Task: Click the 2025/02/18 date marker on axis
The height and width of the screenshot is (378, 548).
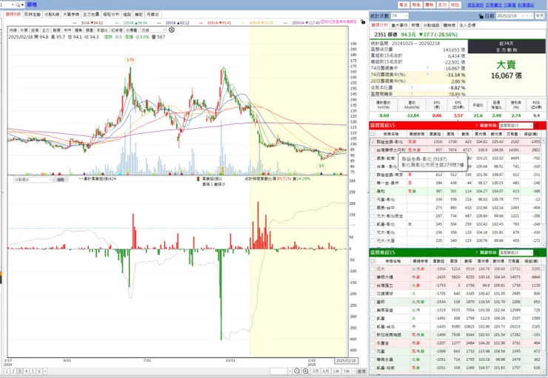Action: [346, 361]
